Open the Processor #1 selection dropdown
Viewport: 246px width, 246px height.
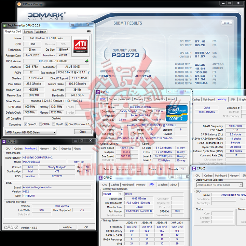pos(128,169)
